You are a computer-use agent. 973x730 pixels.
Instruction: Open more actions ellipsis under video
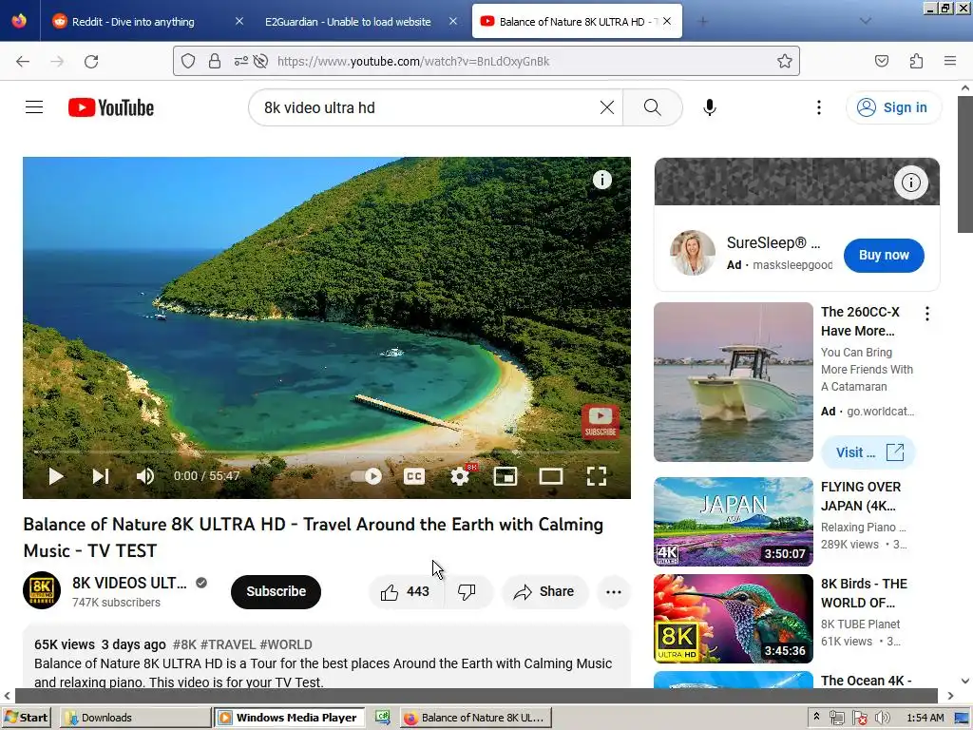pyautogui.click(x=614, y=591)
